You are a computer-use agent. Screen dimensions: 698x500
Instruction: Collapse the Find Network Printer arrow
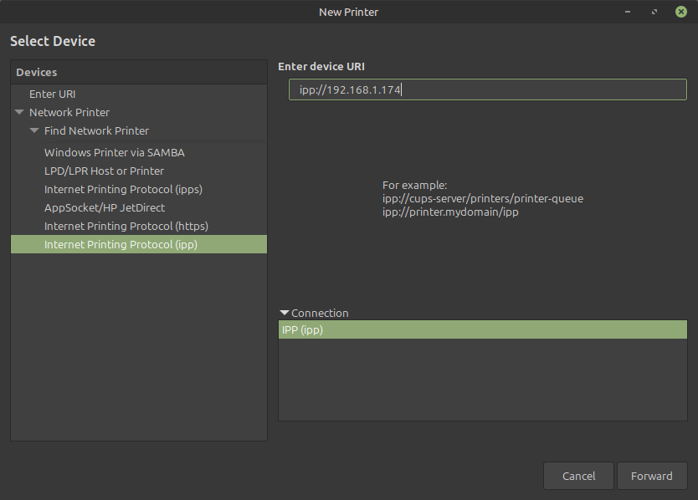pyautogui.click(x=34, y=130)
